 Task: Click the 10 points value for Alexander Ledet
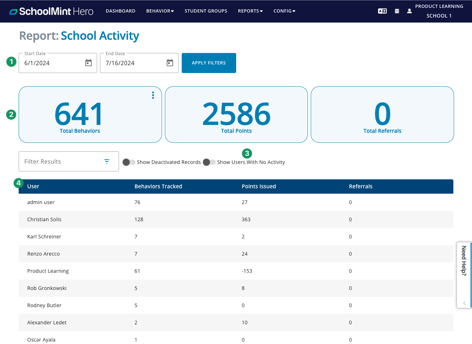(x=244, y=323)
